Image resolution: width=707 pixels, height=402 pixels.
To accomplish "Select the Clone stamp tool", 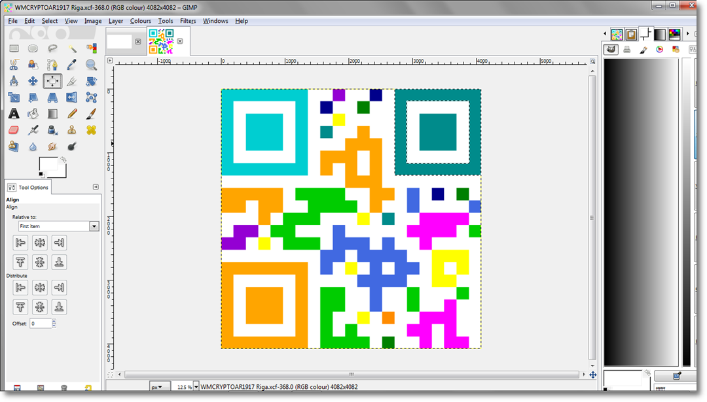I will (x=72, y=130).
